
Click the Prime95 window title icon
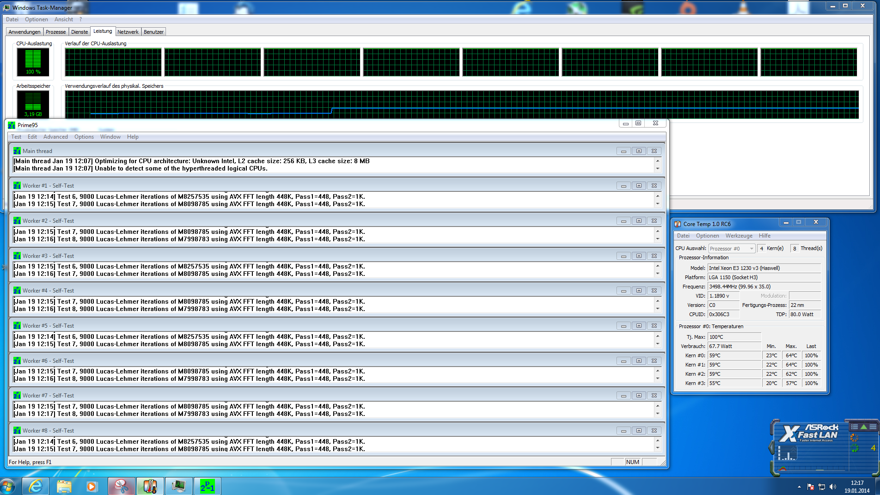coord(12,125)
